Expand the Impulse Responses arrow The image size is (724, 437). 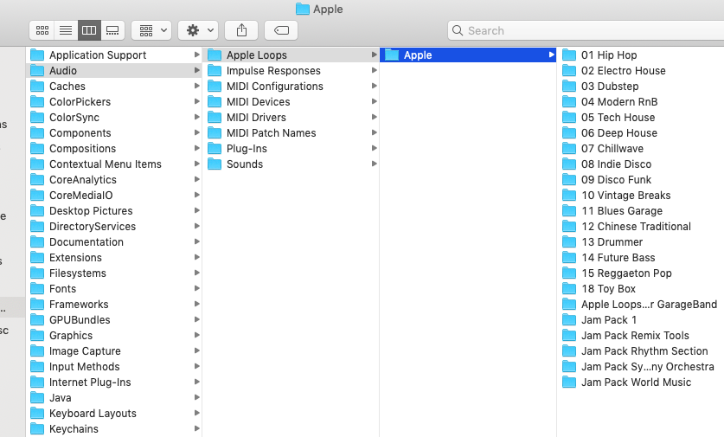point(375,70)
